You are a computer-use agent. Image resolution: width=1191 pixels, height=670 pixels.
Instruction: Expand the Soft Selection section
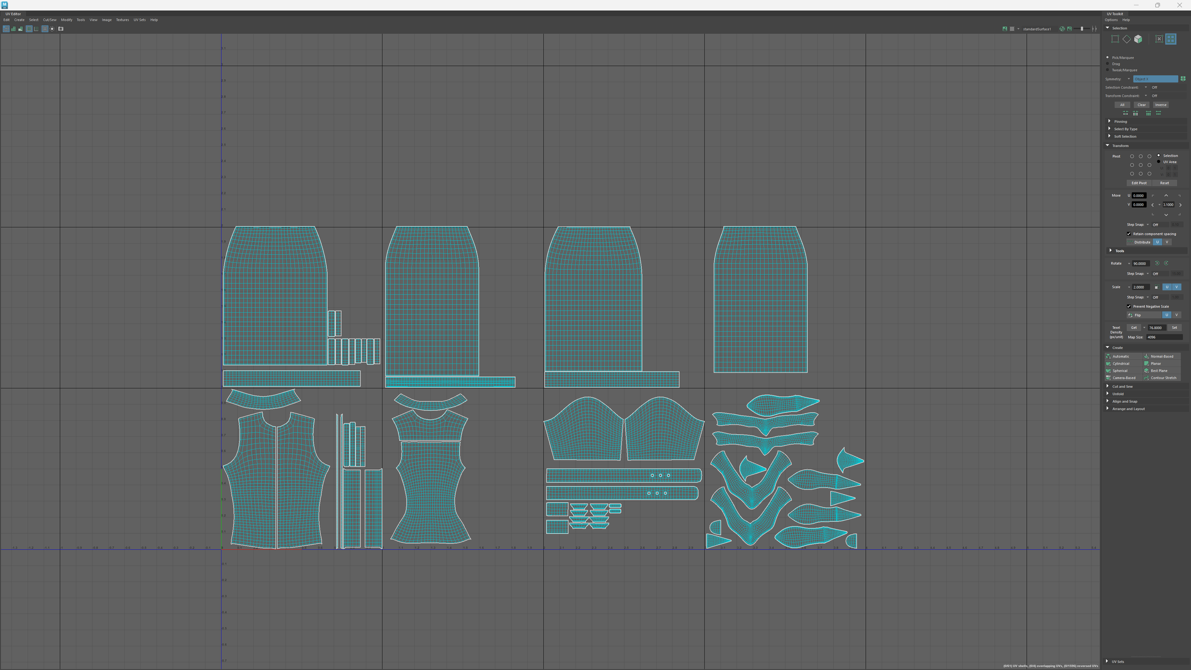1146,136
